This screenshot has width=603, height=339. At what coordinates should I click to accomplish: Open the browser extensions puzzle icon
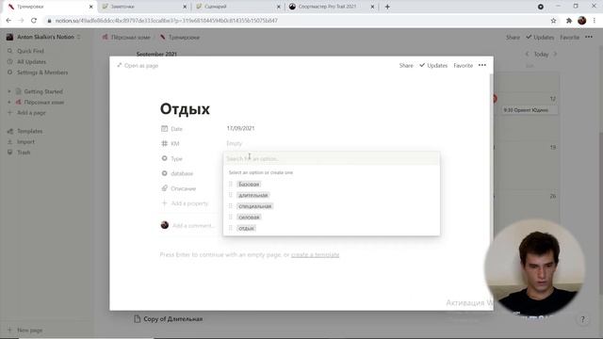pos(569,21)
